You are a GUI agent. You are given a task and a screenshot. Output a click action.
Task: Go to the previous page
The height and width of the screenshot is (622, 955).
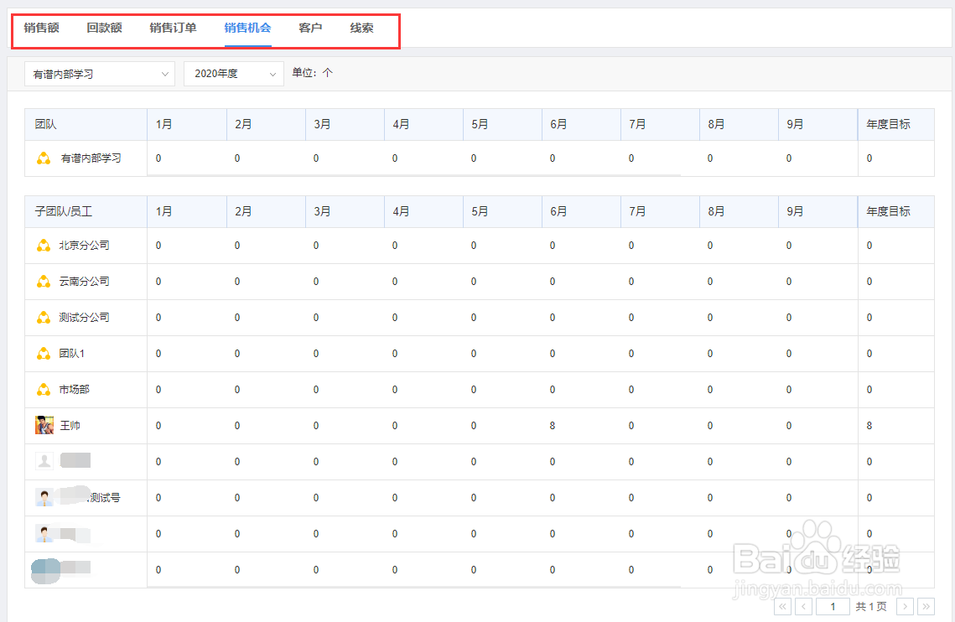(x=804, y=606)
